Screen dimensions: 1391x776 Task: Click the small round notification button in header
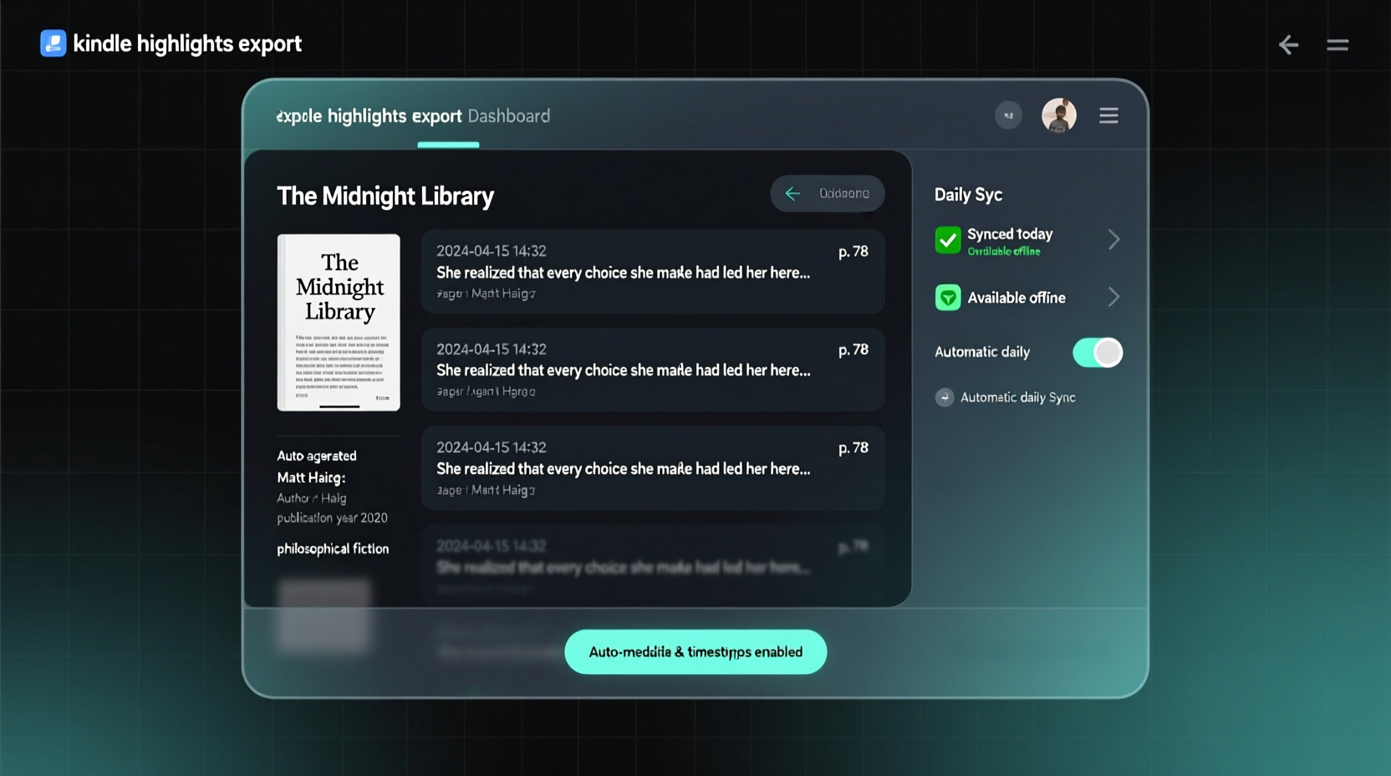[x=1008, y=115]
